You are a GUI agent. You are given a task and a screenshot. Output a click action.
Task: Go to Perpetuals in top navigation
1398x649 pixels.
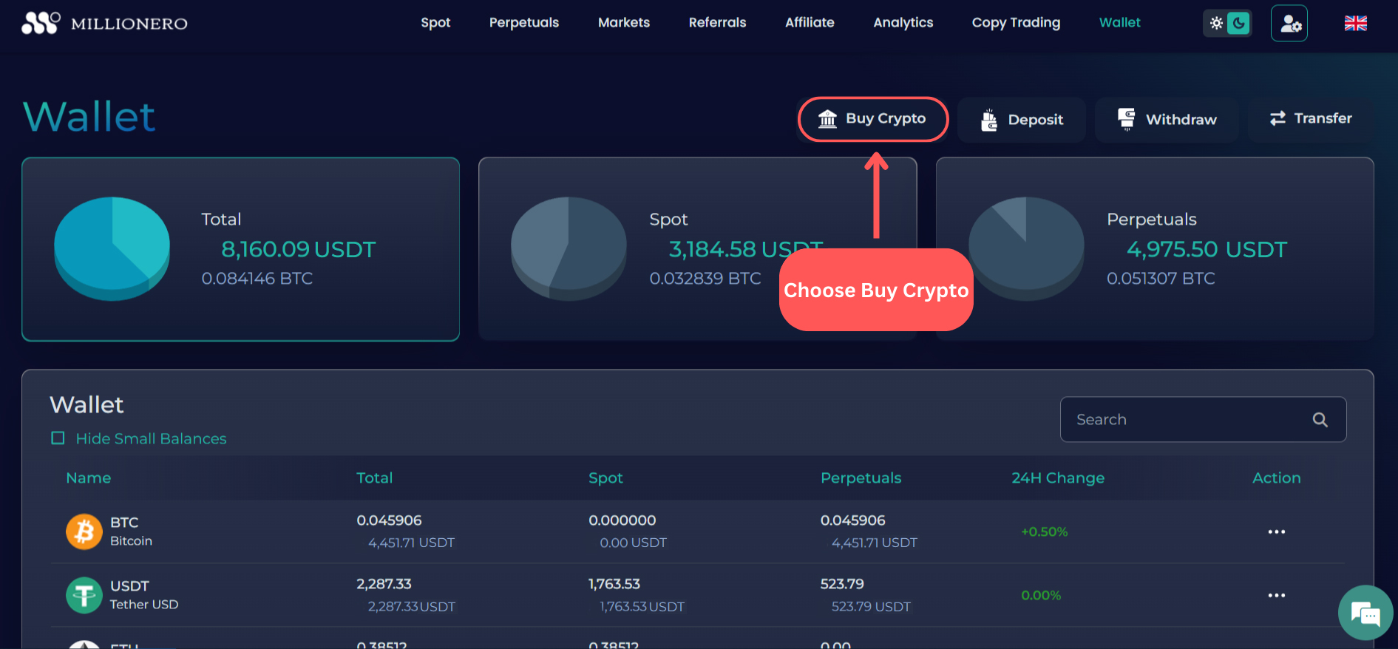[x=523, y=23]
